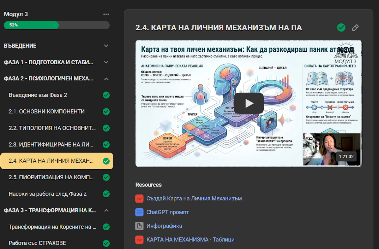Screen dimensions: 379x249
Task: Open lesson 2.2. ТИПОЛОГИЯ НА ОСНОВНИТ…
Action: 52,128
